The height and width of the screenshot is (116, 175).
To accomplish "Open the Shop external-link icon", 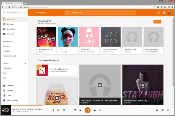I will [13, 34].
